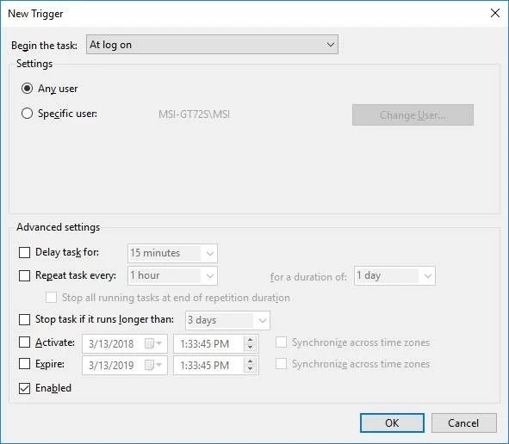Image resolution: width=509 pixels, height=444 pixels.
Task: Open the Activate date calendar picker
Action: [153, 343]
